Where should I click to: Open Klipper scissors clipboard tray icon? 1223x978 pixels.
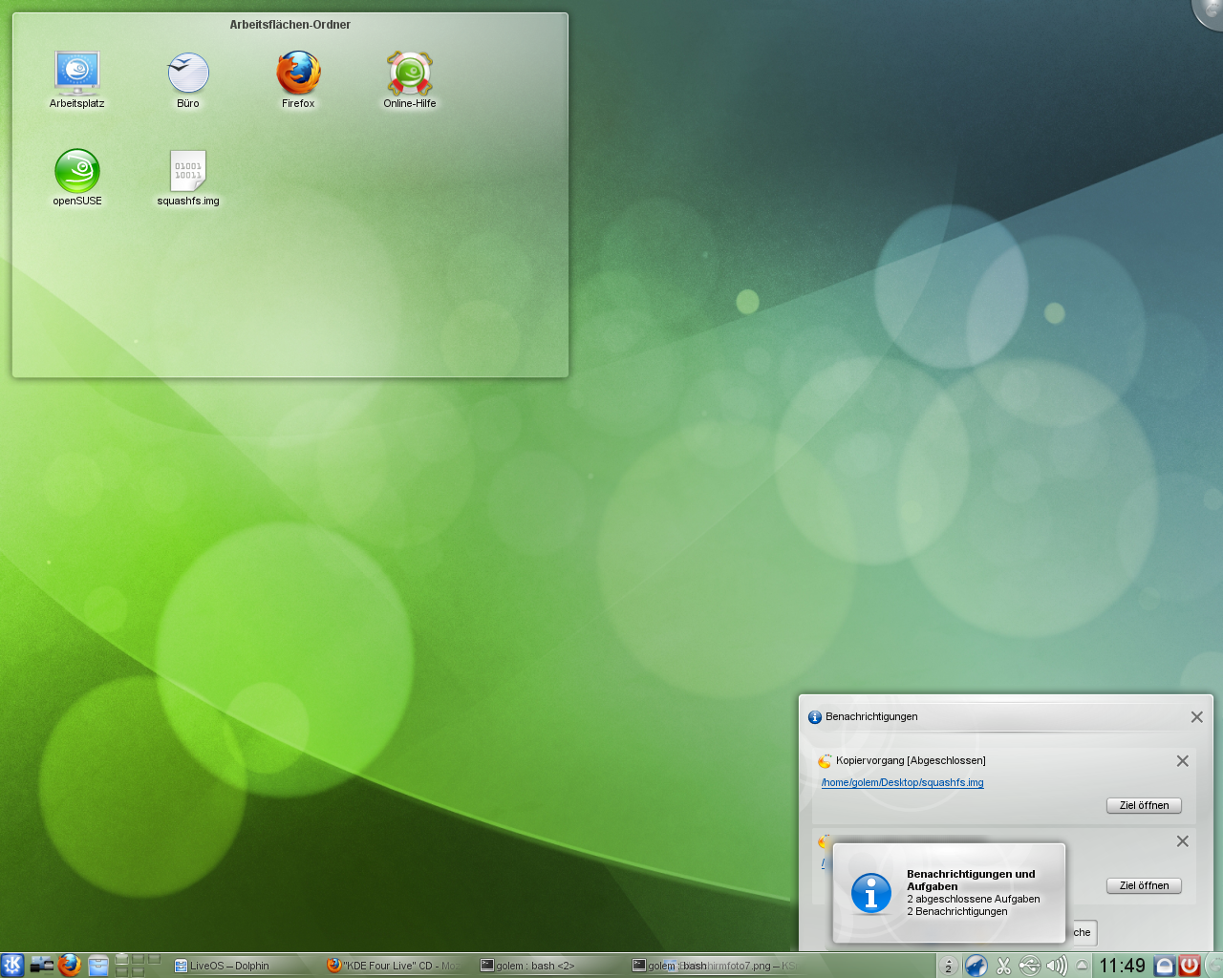pos(1003,966)
